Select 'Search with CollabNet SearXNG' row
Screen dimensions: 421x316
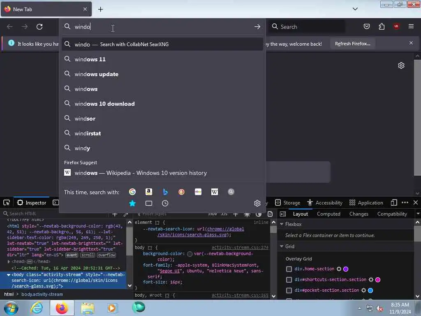(162, 44)
